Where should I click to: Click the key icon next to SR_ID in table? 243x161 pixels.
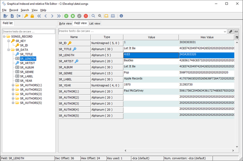tap(70, 43)
